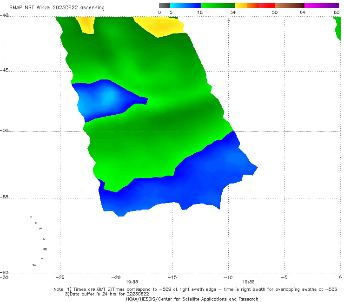Click the latitude label '-45' on left axis
The image size is (344, 302).
coord(4,70)
